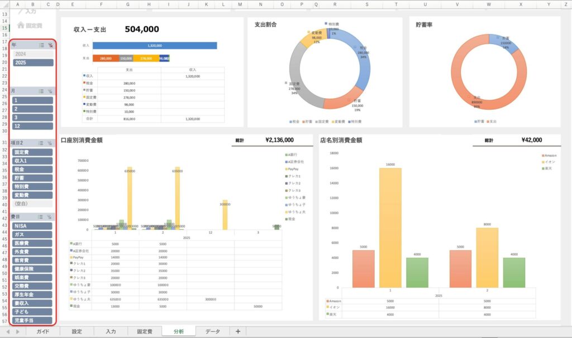This screenshot has height=338, width=572.
Task: Switch to the 設定 sheet tab
Action: tap(77, 331)
